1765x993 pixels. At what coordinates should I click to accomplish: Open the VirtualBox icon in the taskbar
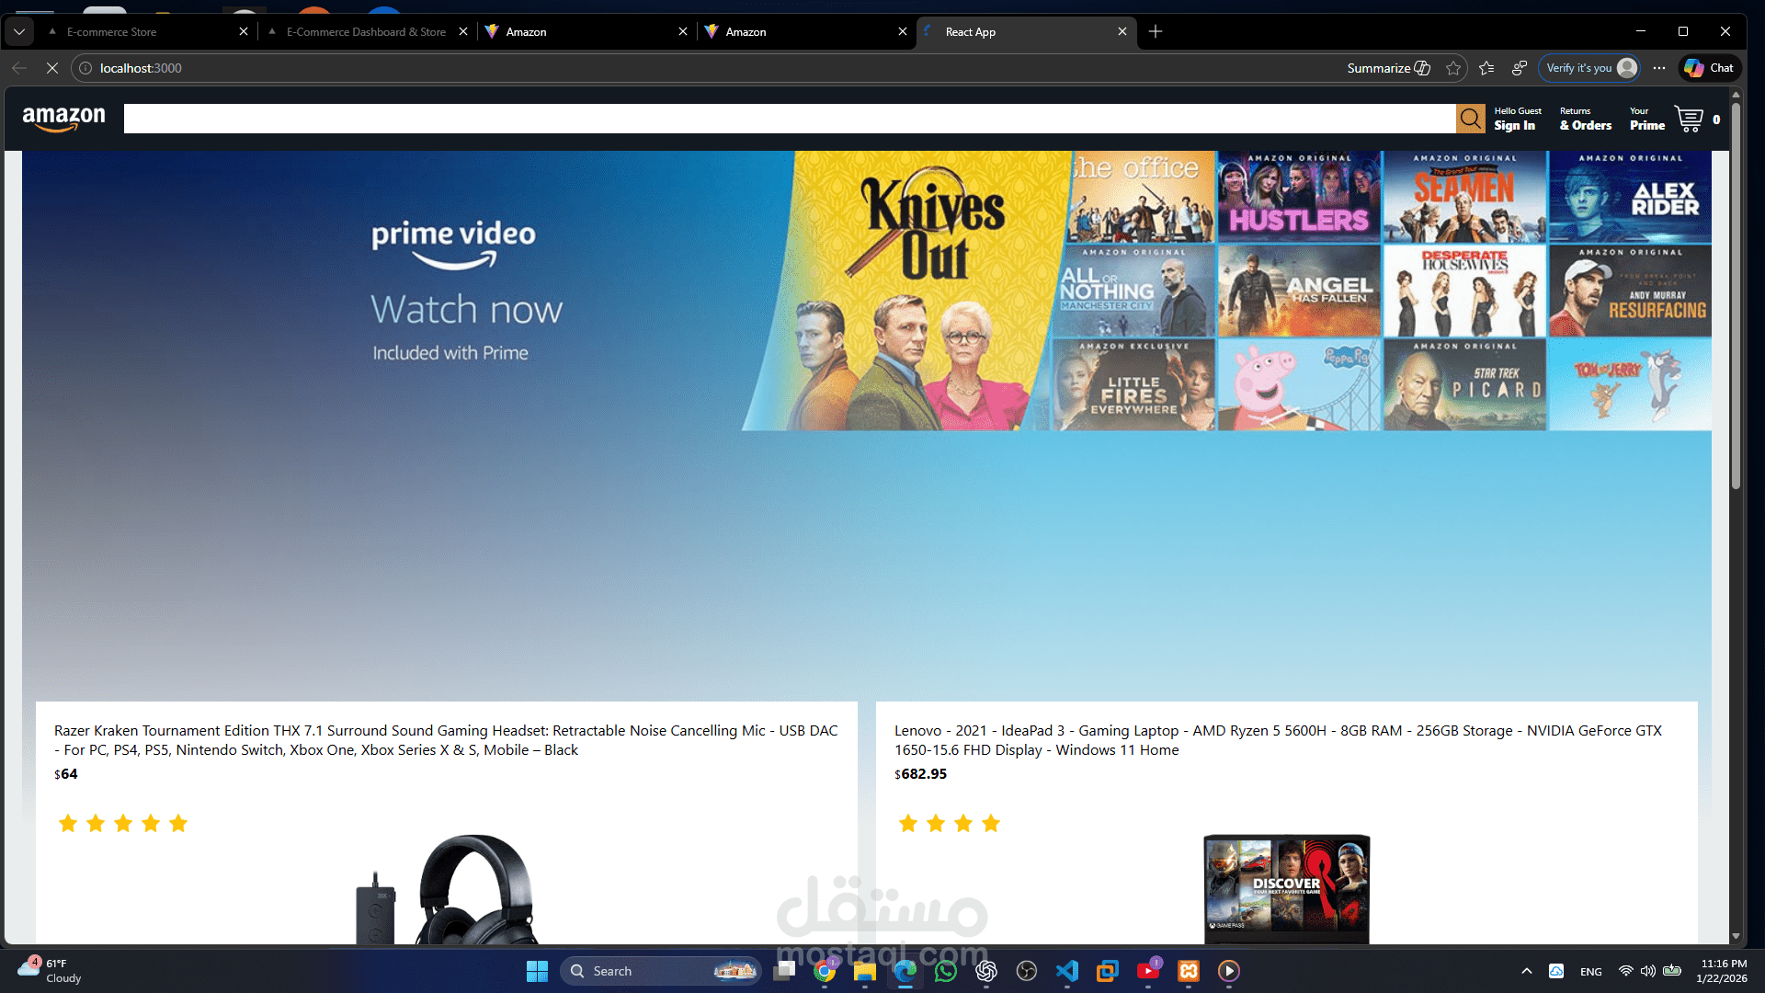[x=1108, y=971]
